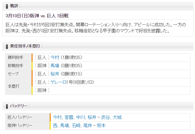This screenshot has width=195, height=134.
Task: Click the 戦評 section header
Action: click(98, 6)
